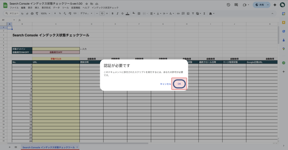Image resolution: width=288 pixels, height=150 pixels.
Task: Click キャンセル to dismiss the dialog
Action: (165, 84)
